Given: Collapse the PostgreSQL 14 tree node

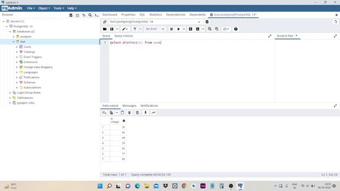Looking at the screenshot, I should pos(7,27).
